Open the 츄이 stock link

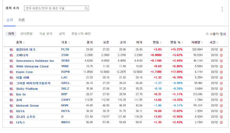[19, 100]
